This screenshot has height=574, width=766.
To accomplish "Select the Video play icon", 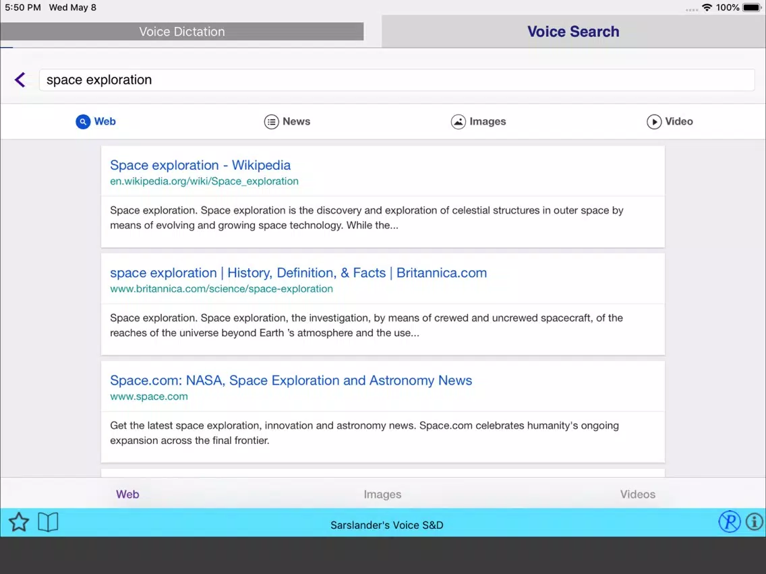I will point(654,121).
